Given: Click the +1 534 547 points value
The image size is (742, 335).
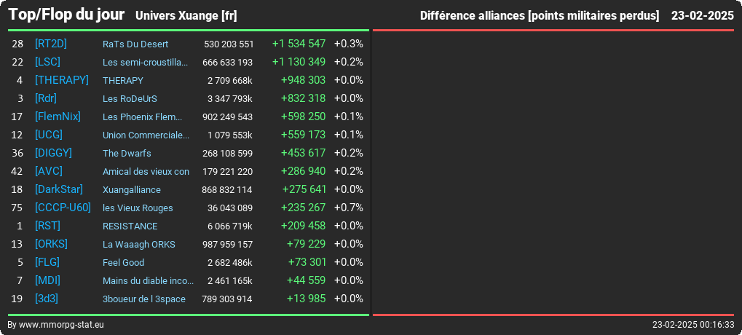Looking at the screenshot, I should [299, 44].
